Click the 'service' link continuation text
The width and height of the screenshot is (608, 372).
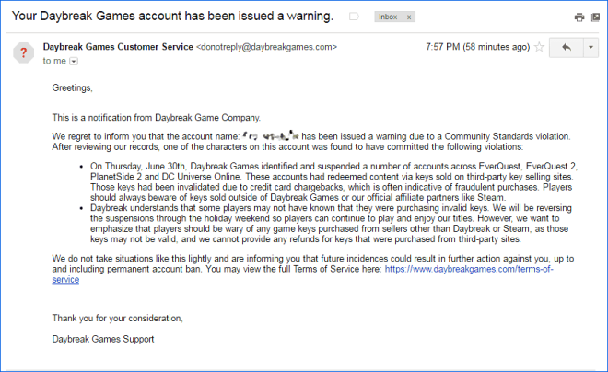(65, 279)
